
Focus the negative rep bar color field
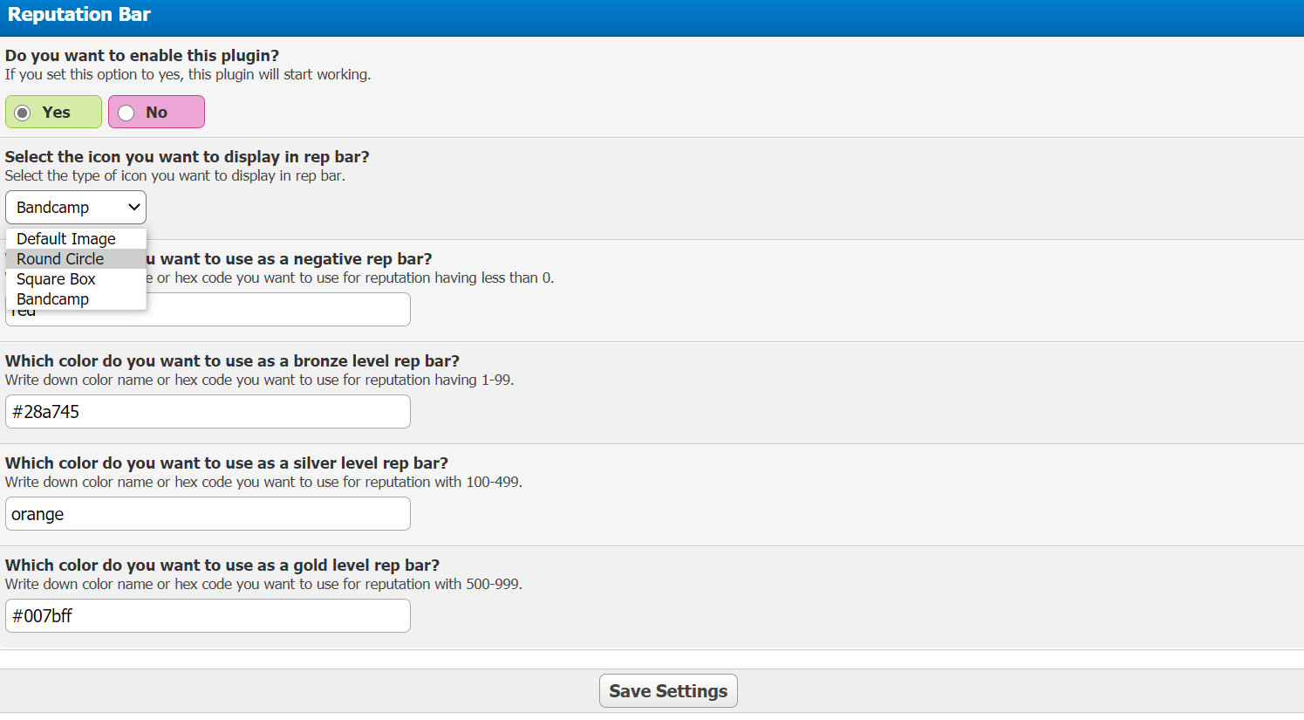pos(277,311)
